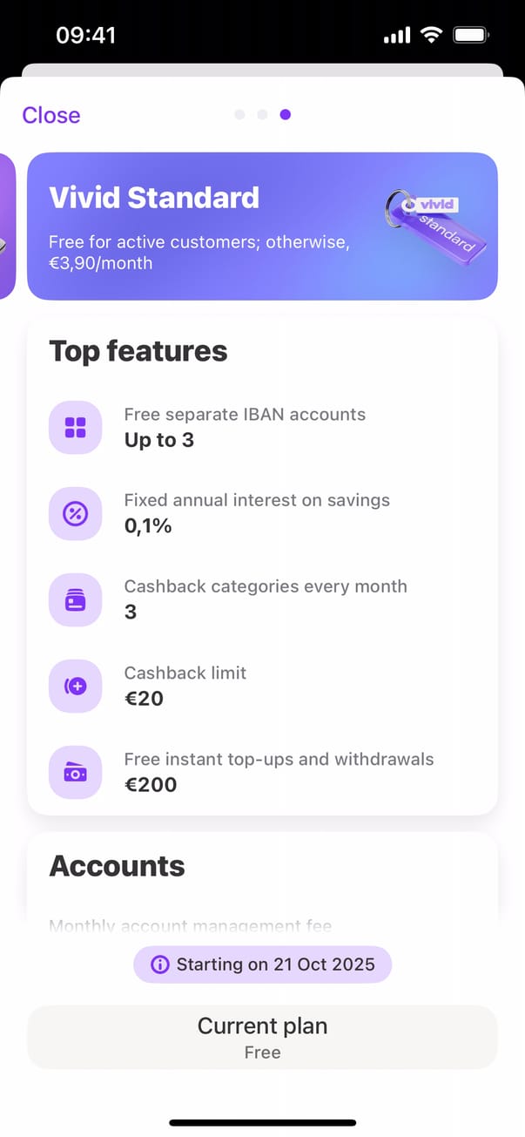Tap the IBAN accounts grid icon
The image size is (525, 1137).
click(76, 427)
